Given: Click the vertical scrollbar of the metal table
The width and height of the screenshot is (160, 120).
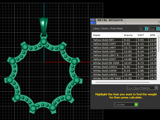Looking at the screenshot, I should 159,44.
